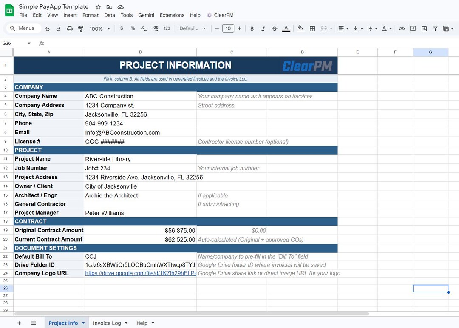Activate the Paint format roller
Image resolution: width=459 pixels, height=328 pixels.
(x=81, y=28)
